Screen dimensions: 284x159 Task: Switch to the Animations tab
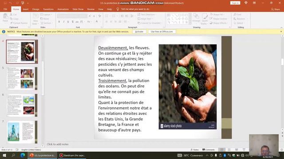click(63, 9)
